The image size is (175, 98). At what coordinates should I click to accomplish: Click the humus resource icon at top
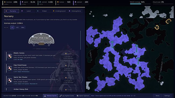click(58, 2)
